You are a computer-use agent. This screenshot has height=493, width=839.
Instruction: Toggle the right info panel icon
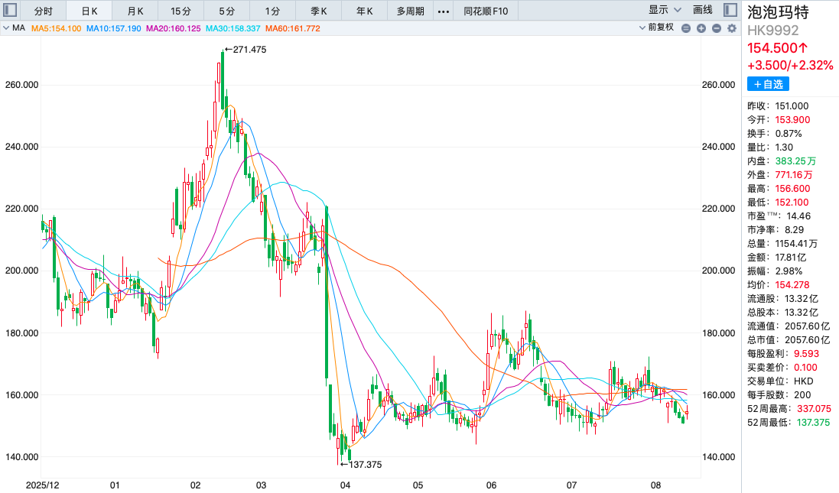(730, 10)
